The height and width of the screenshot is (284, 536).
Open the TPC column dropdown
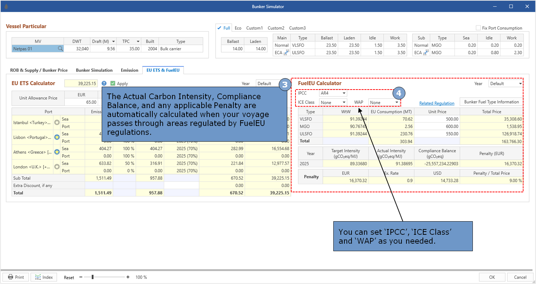click(x=138, y=41)
